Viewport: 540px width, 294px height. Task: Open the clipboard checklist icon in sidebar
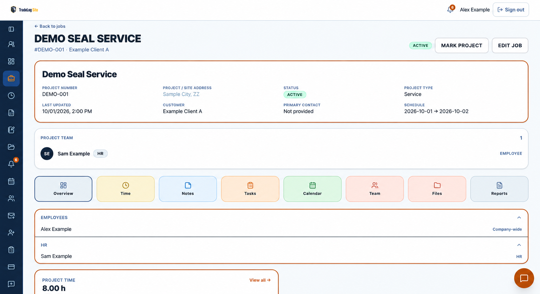11,250
